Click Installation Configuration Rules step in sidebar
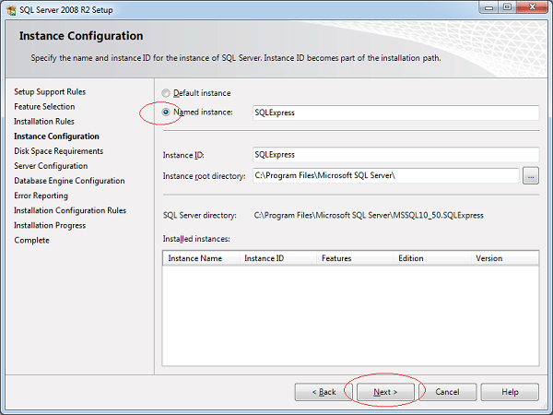The image size is (553, 415). tap(70, 210)
